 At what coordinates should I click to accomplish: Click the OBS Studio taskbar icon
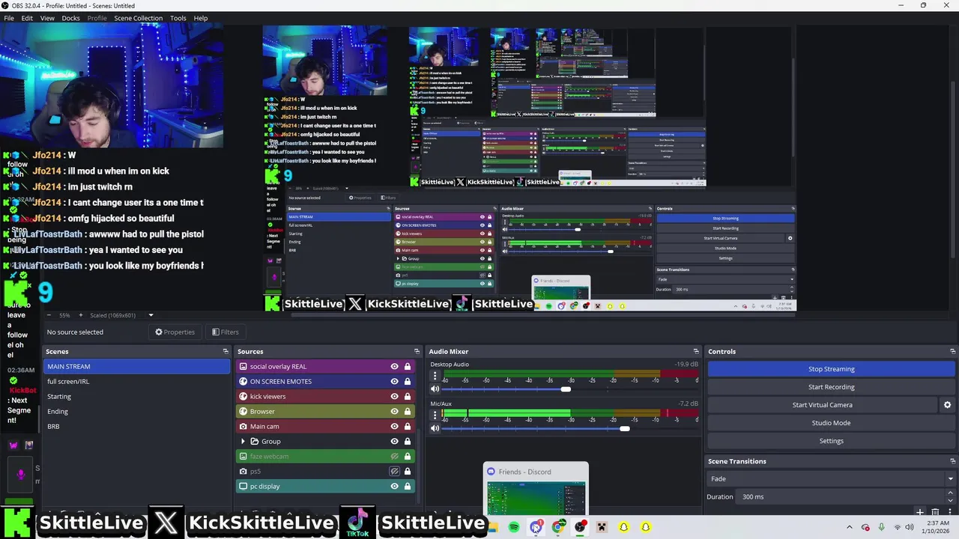580,527
